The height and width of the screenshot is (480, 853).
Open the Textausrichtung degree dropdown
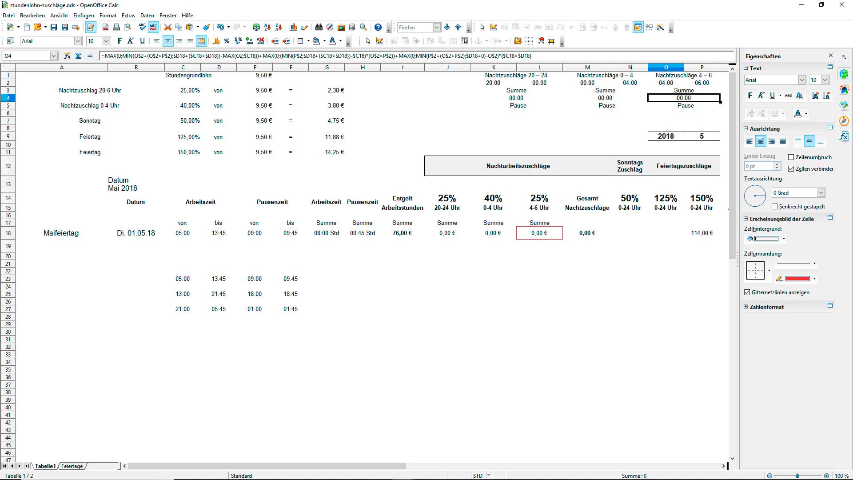[x=821, y=192]
